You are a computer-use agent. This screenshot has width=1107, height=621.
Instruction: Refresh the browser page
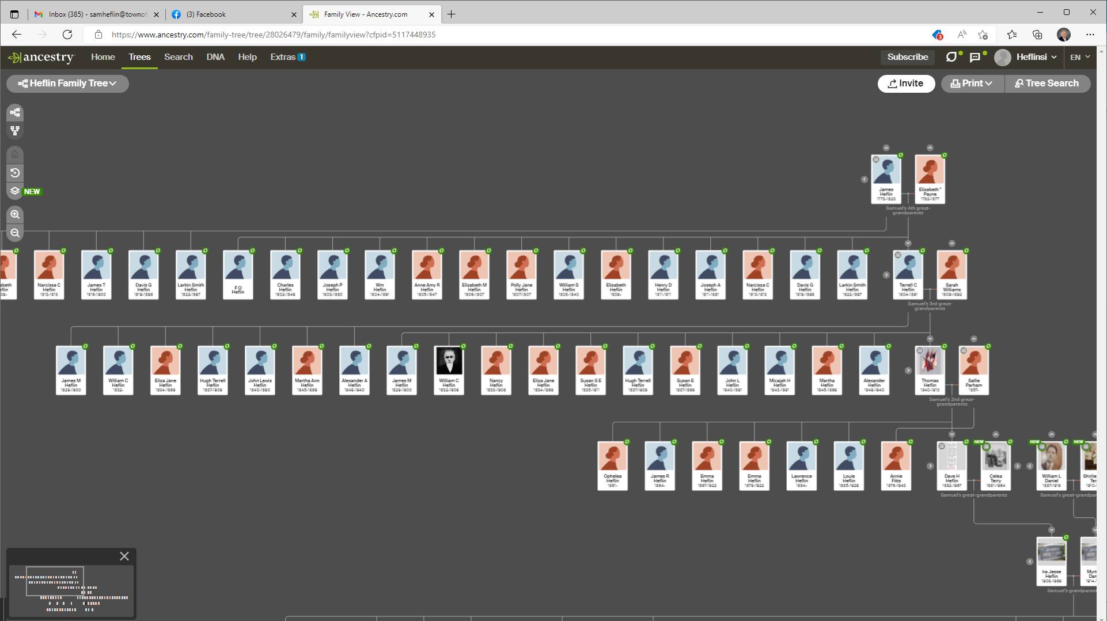click(67, 35)
